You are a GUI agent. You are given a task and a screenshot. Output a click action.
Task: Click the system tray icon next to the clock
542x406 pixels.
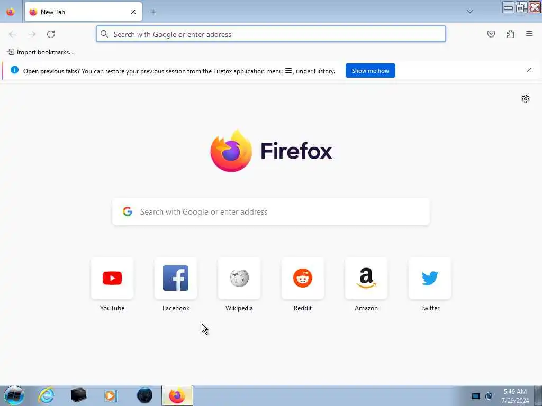pyautogui.click(x=489, y=396)
